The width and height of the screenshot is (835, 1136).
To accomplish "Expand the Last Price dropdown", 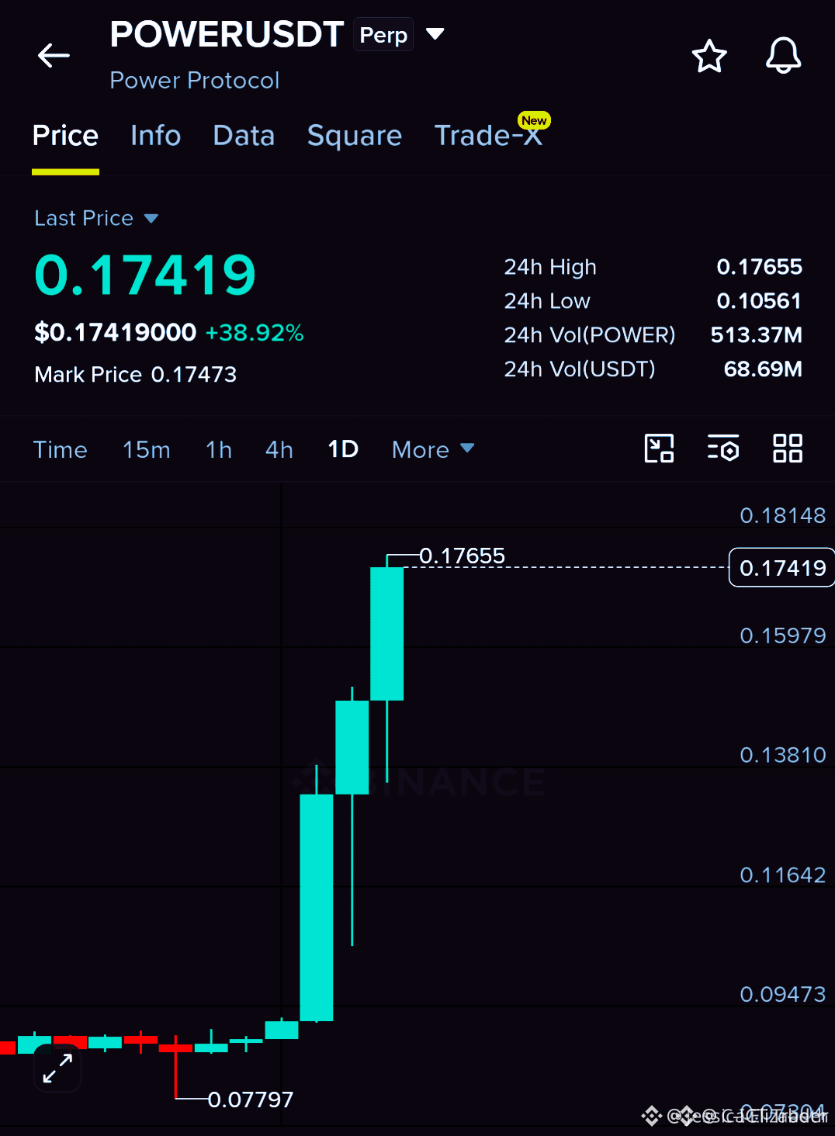I will [151, 219].
